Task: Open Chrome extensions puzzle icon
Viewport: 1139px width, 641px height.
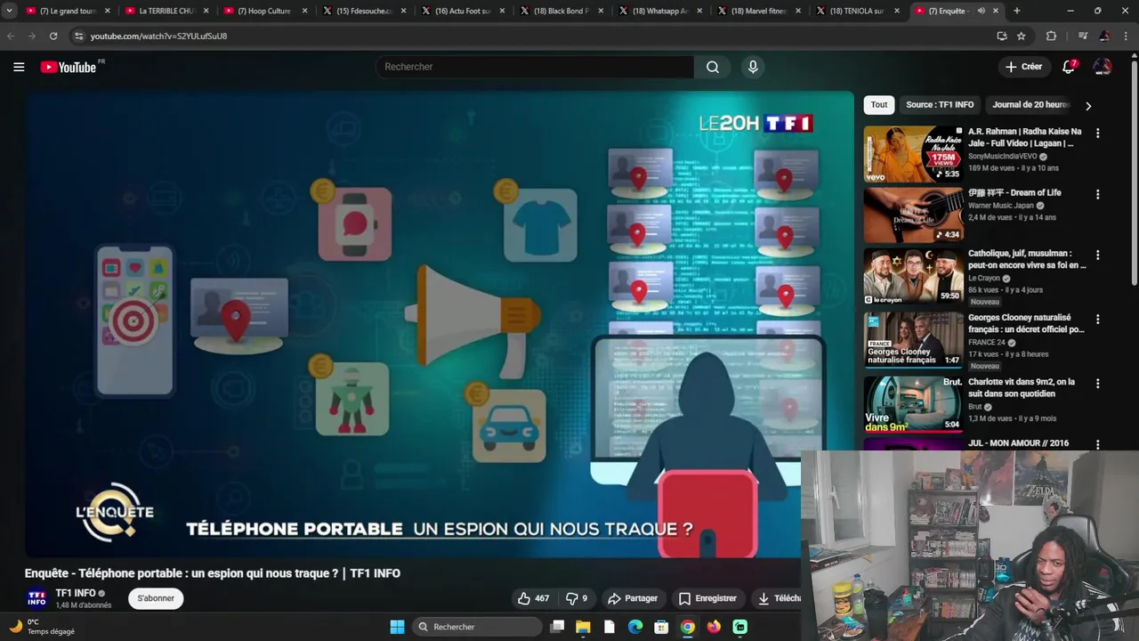Action: [1051, 36]
